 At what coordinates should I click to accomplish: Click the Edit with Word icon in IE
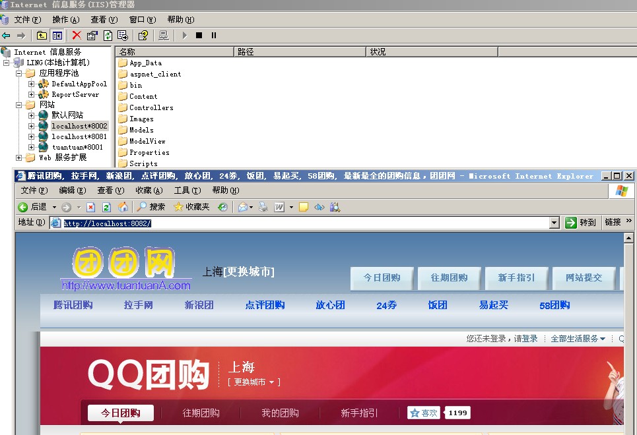point(279,208)
